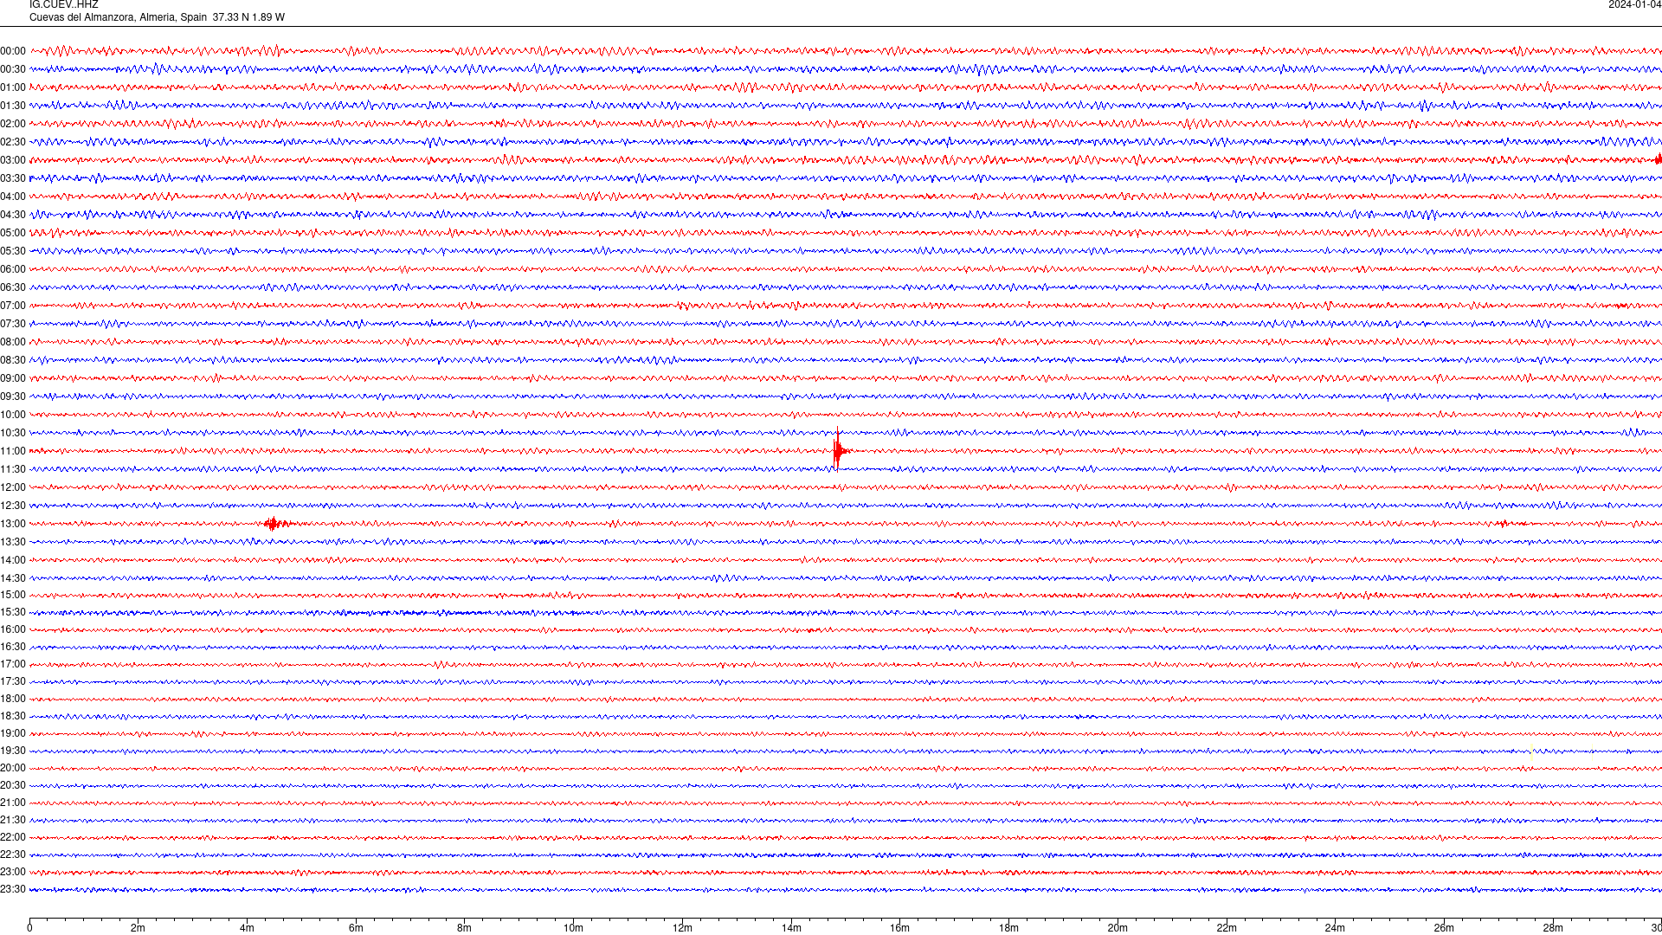Click the small event burst on the 13:00 trace

[x=276, y=523]
